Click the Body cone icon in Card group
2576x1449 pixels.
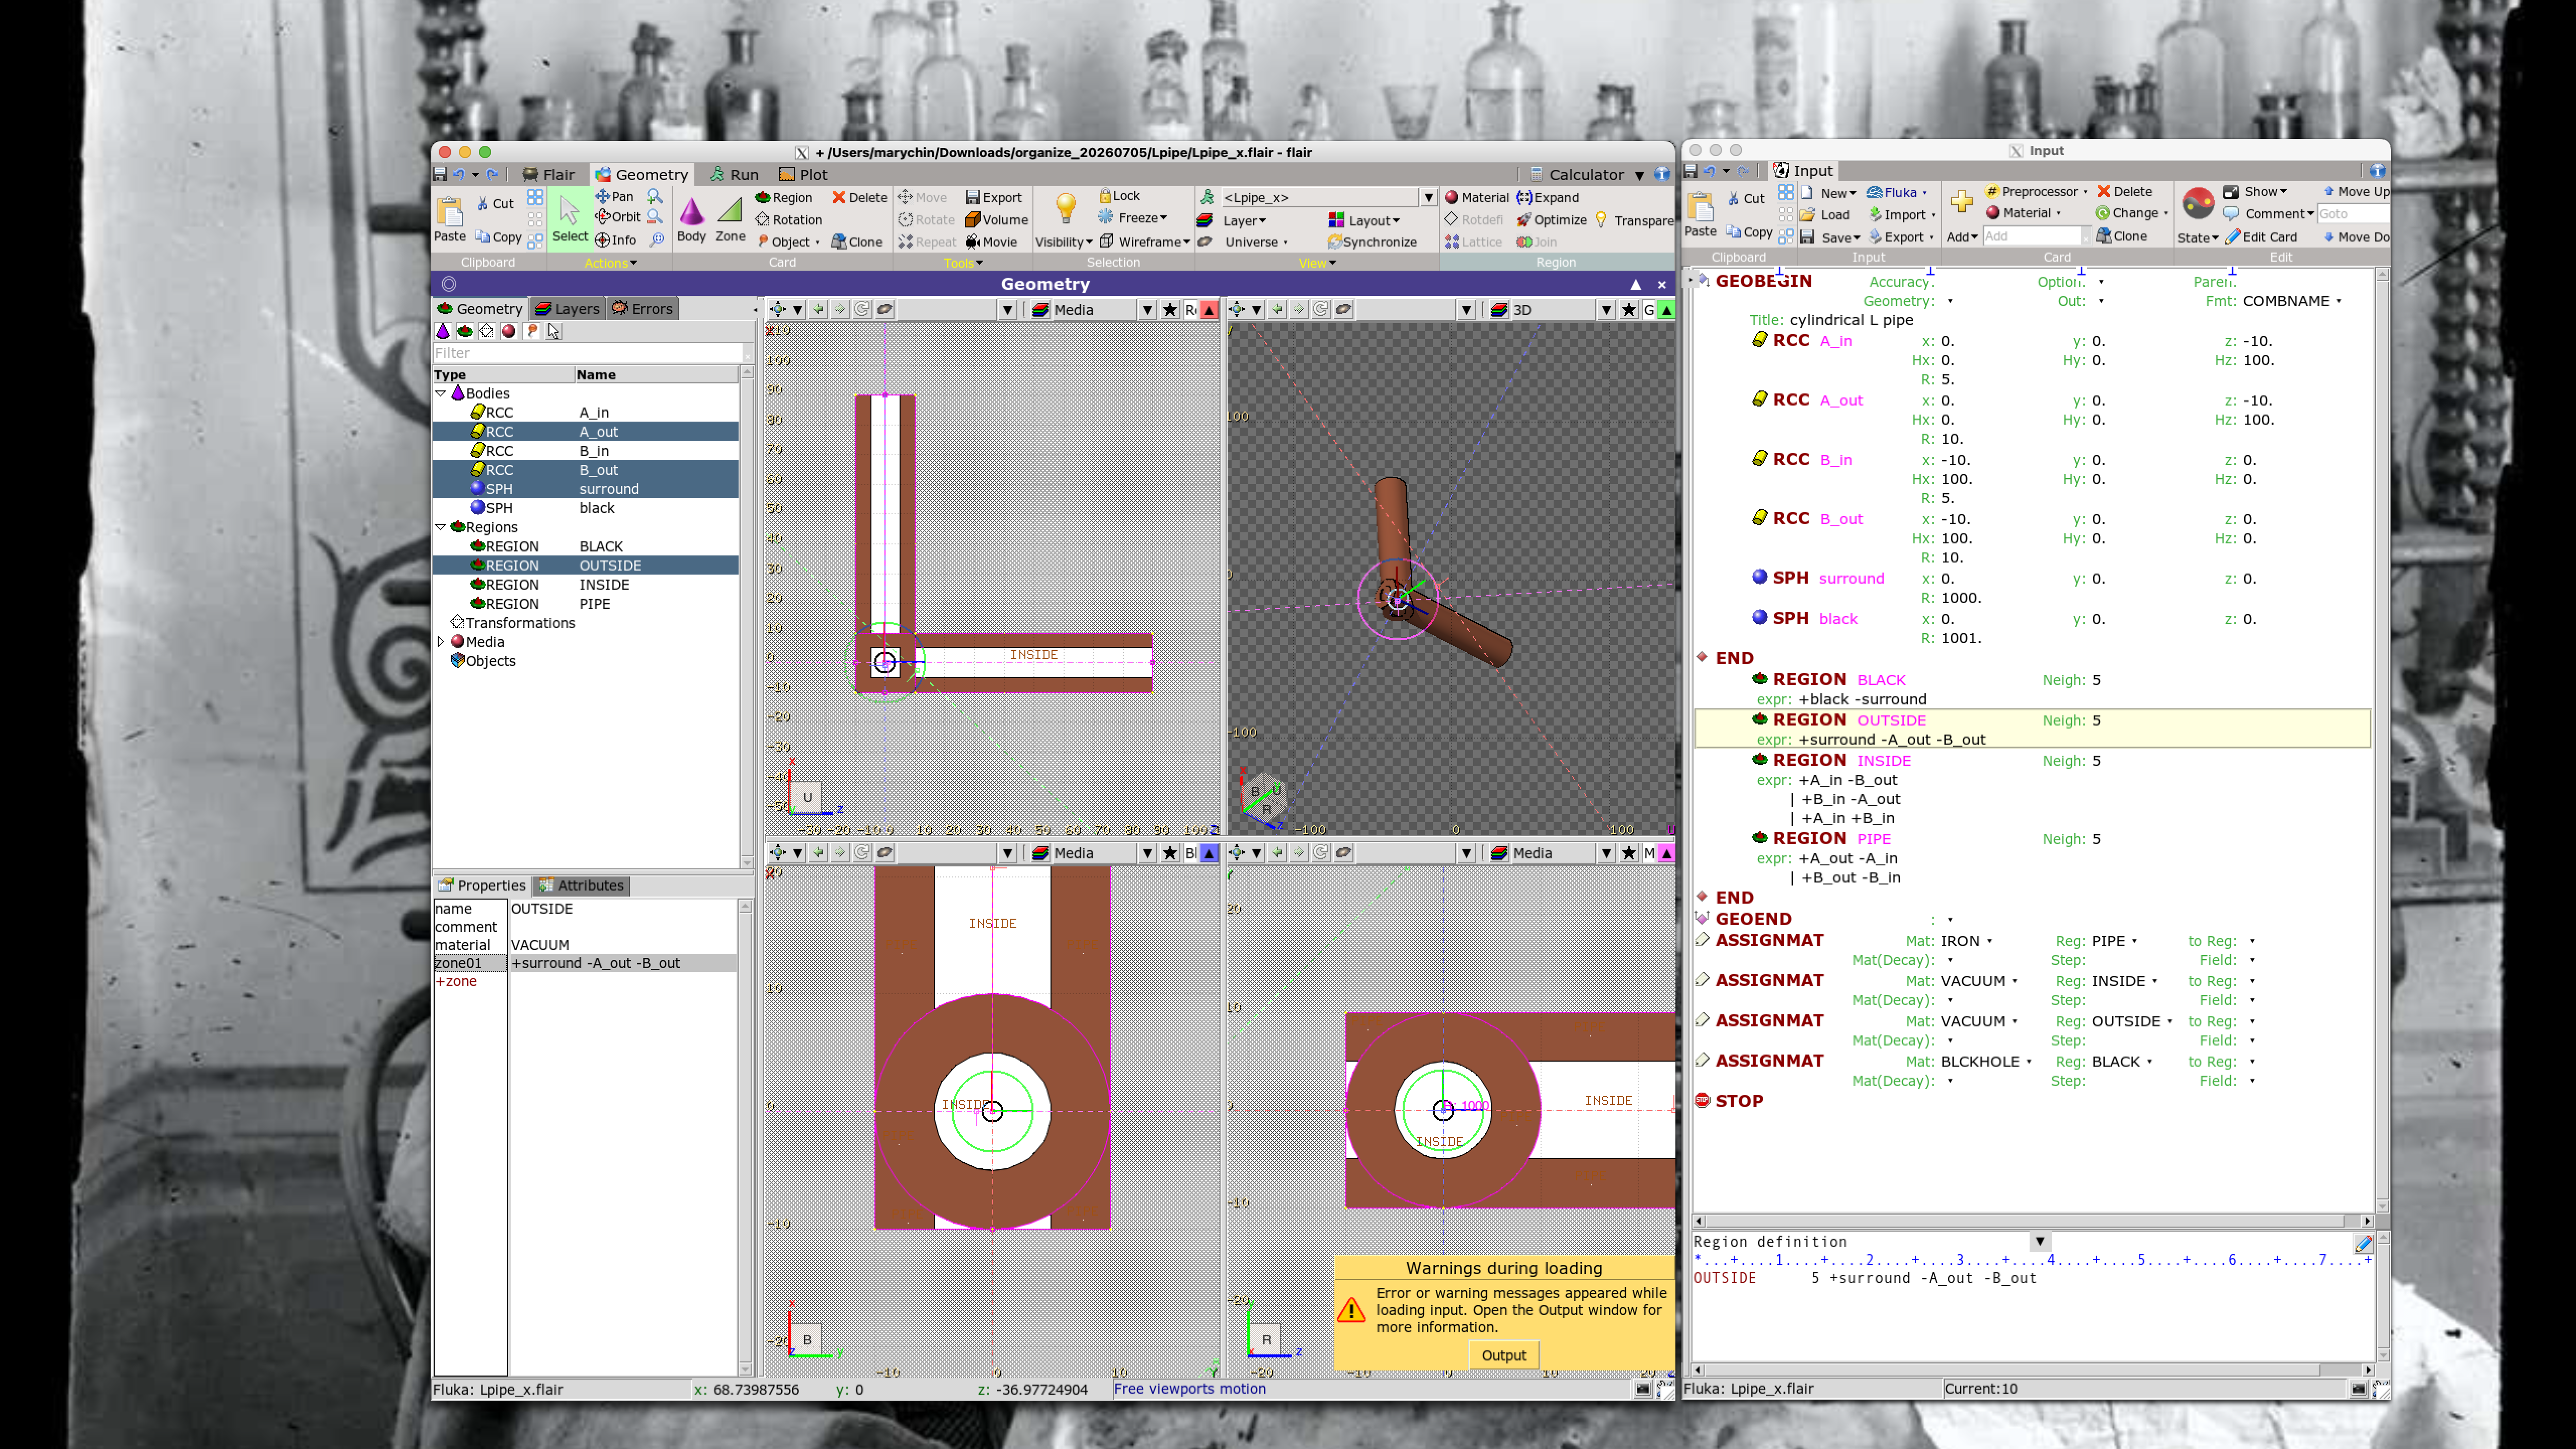coord(691,219)
